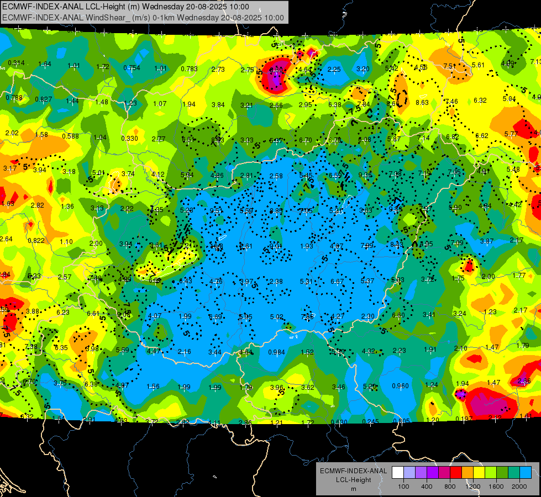Click the wind shear value 7.46

coord(451,102)
